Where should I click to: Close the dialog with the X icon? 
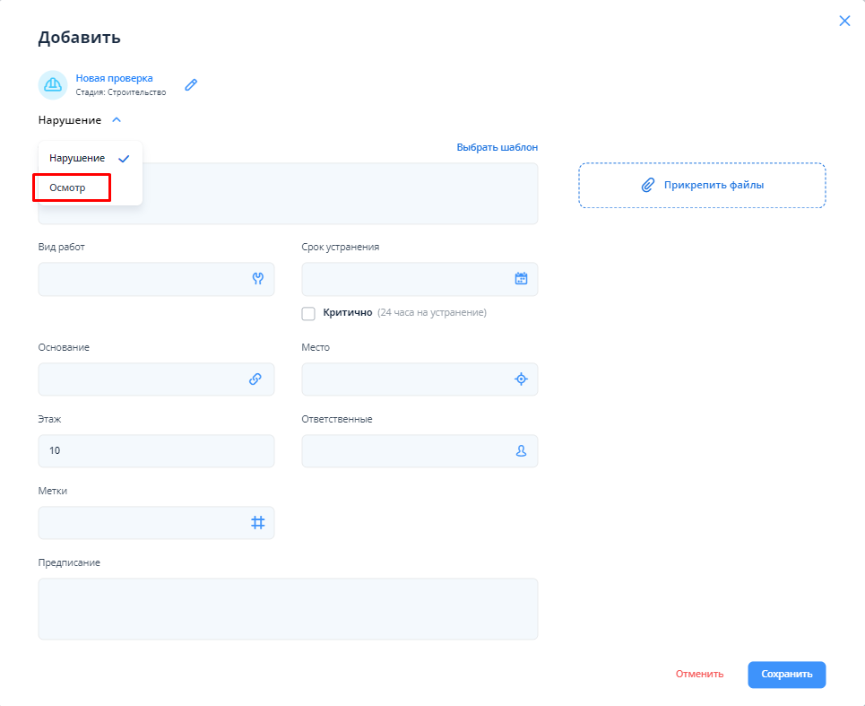coord(843,21)
